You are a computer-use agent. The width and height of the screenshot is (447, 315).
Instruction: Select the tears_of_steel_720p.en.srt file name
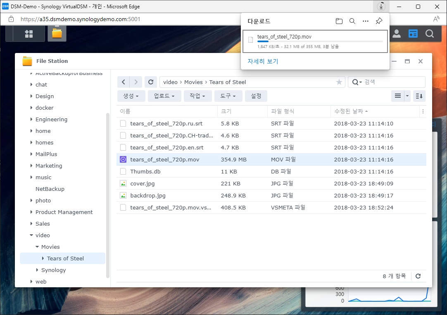167,147
